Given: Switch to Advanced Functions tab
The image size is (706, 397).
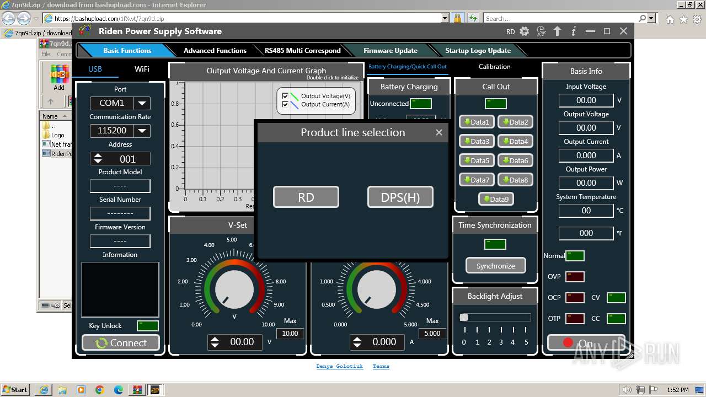Looking at the screenshot, I should click(x=215, y=51).
